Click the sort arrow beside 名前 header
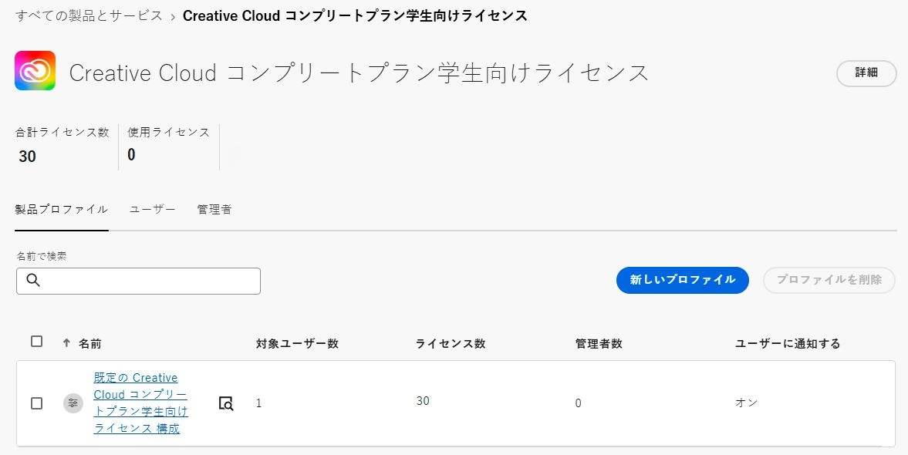Screen dimensions: 908x455 point(66,343)
